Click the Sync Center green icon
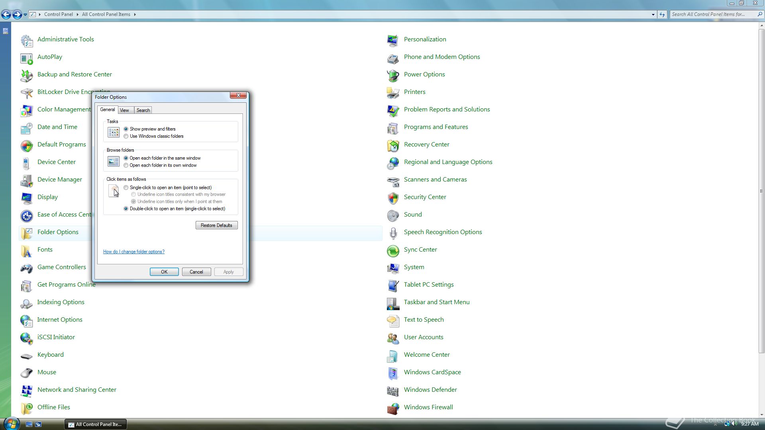This screenshot has height=430, width=765. tap(393, 250)
